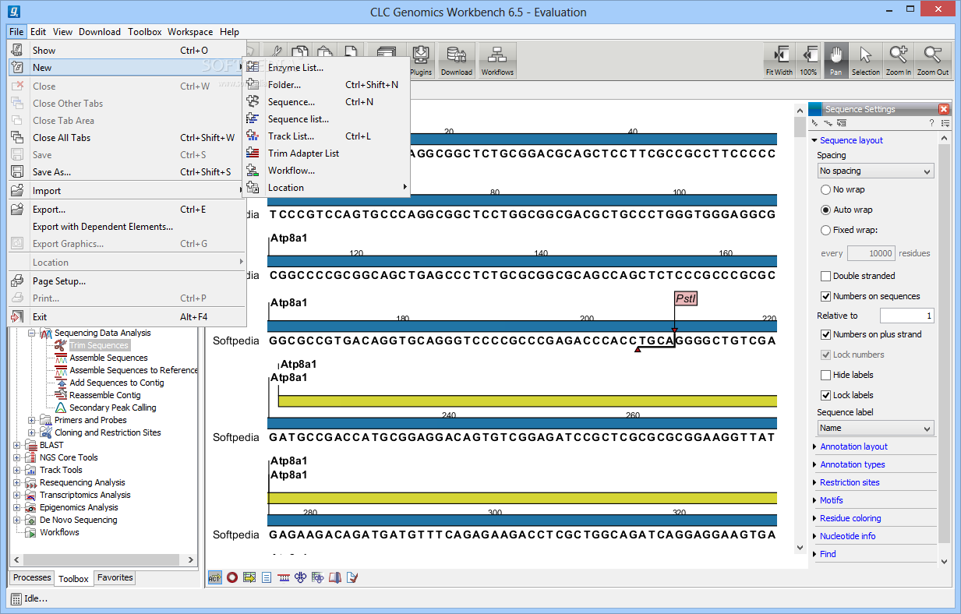Open the Workflows toolbar button
This screenshot has height=614, width=961.
coord(497,60)
